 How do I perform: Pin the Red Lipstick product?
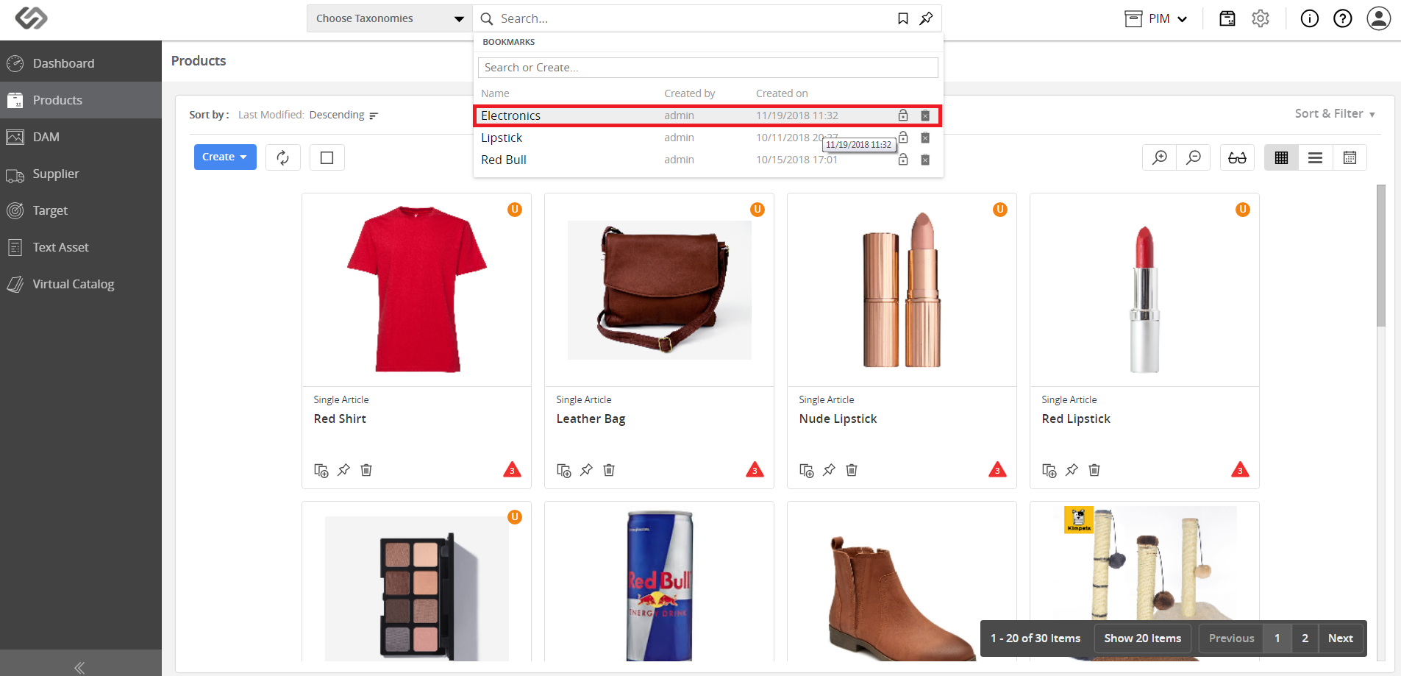pyautogui.click(x=1072, y=469)
